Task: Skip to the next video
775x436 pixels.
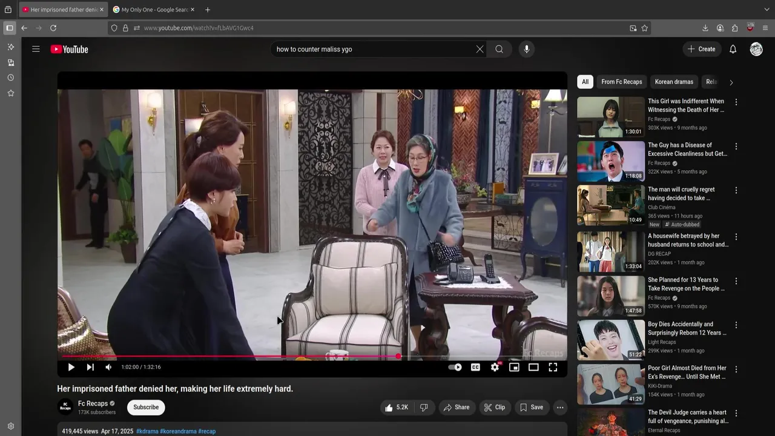Action: tap(90, 367)
